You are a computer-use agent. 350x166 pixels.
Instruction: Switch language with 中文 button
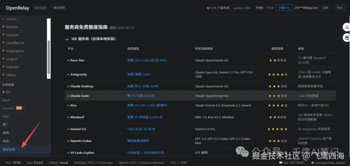coord(340,7)
